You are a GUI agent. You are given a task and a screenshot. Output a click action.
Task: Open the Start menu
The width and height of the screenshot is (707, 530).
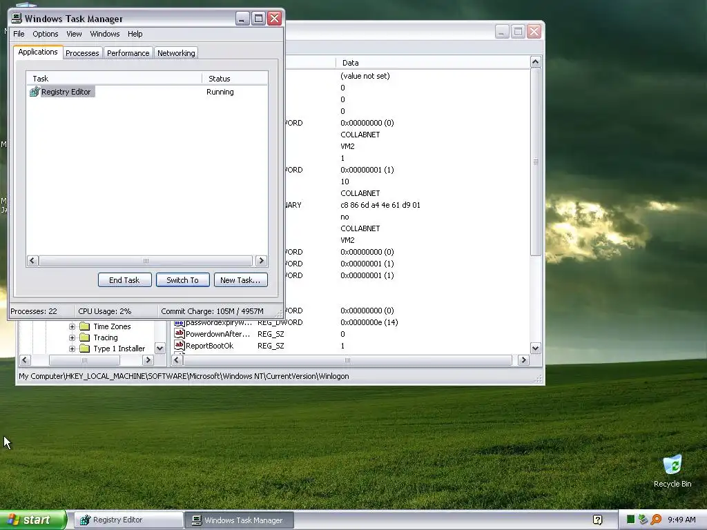tap(33, 520)
